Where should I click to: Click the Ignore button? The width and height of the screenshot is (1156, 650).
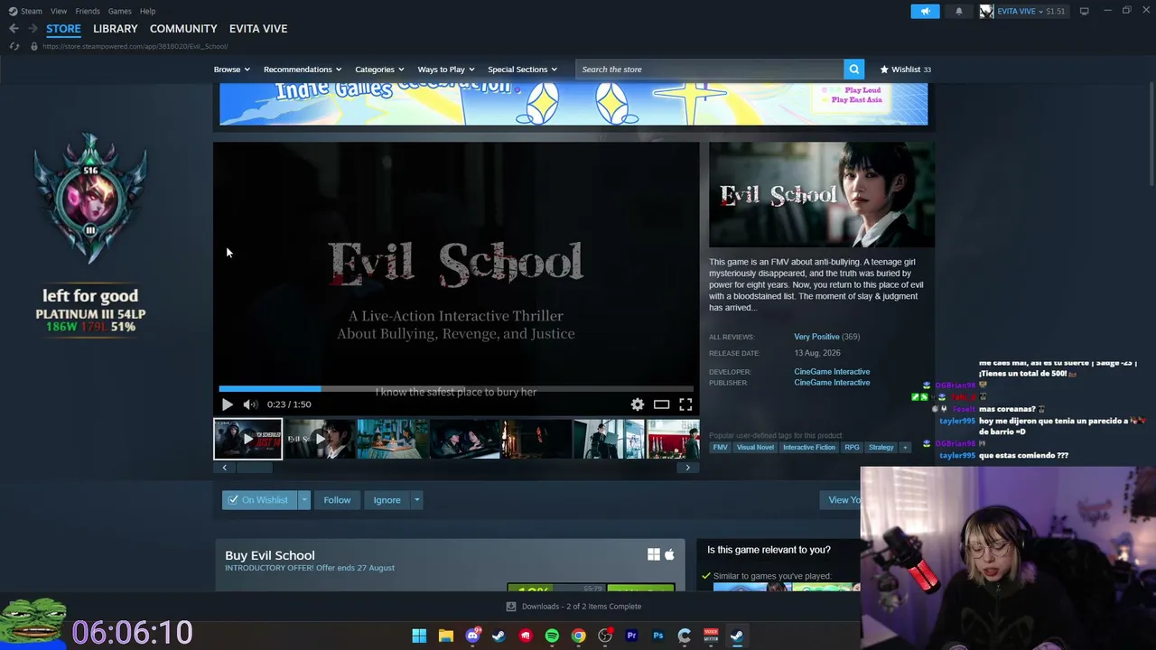click(387, 500)
